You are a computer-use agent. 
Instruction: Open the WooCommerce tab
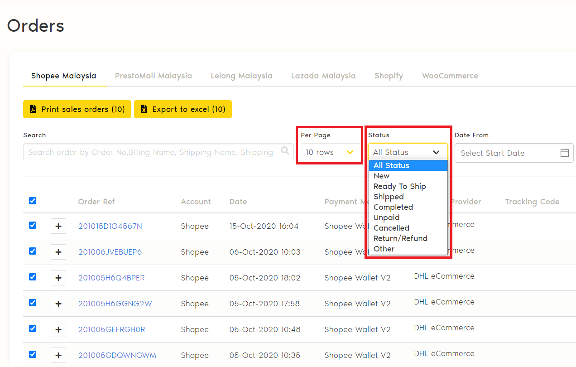(450, 76)
